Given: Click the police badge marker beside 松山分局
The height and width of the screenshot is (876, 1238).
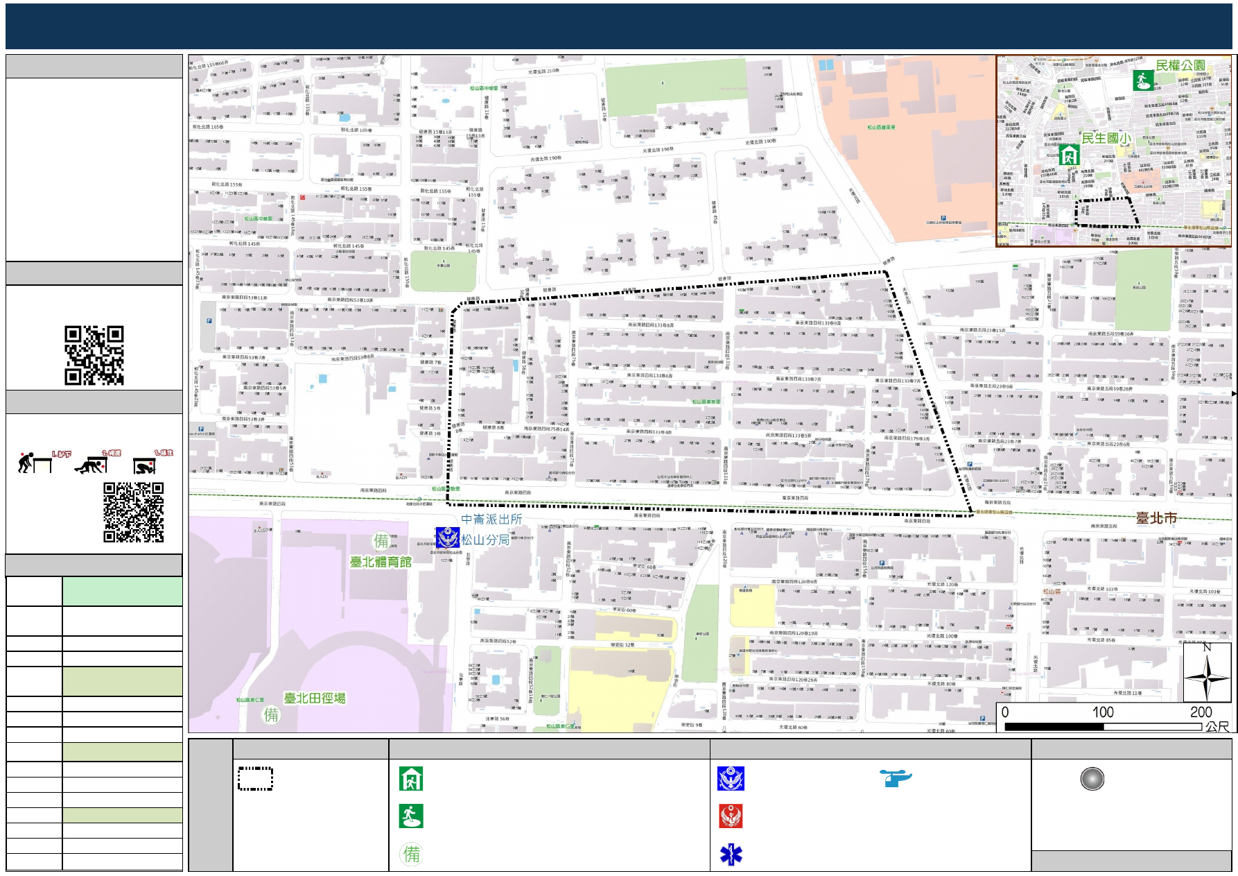Looking at the screenshot, I should [447, 538].
